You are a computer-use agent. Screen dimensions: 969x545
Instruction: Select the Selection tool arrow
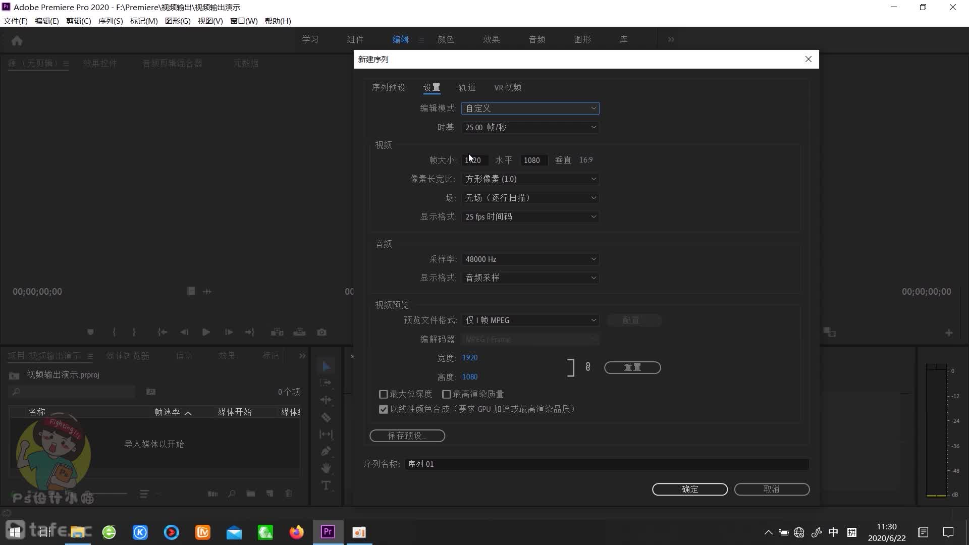coord(326,366)
